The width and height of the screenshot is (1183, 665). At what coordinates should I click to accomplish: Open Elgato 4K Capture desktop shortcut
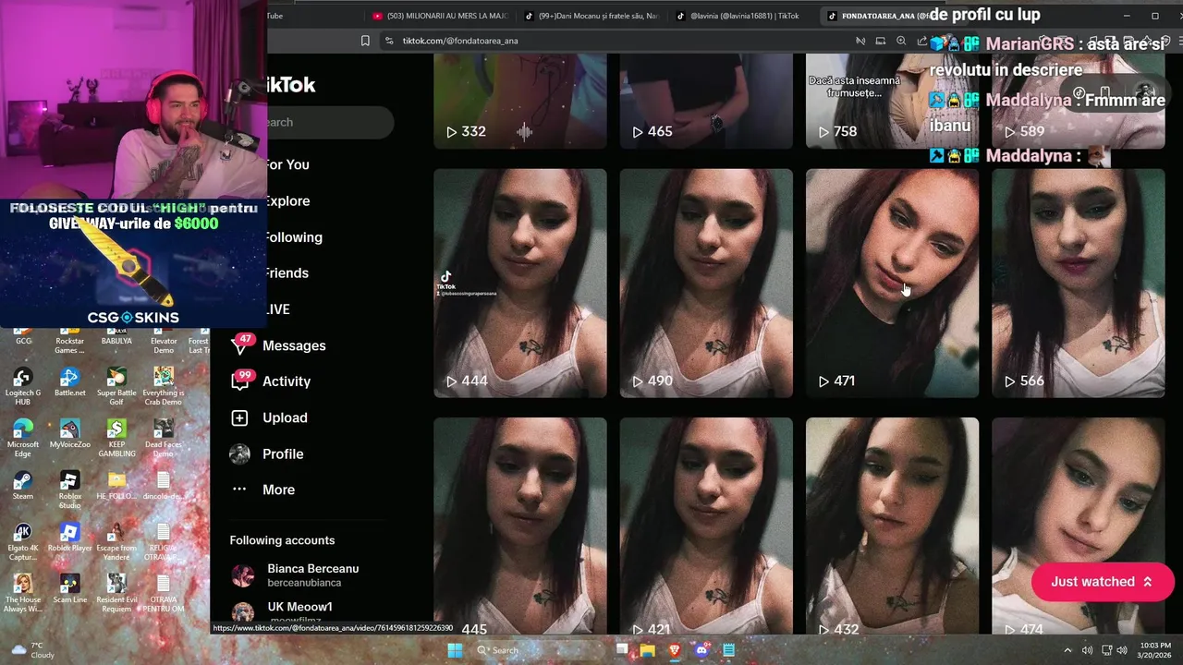(x=22, y=541)
